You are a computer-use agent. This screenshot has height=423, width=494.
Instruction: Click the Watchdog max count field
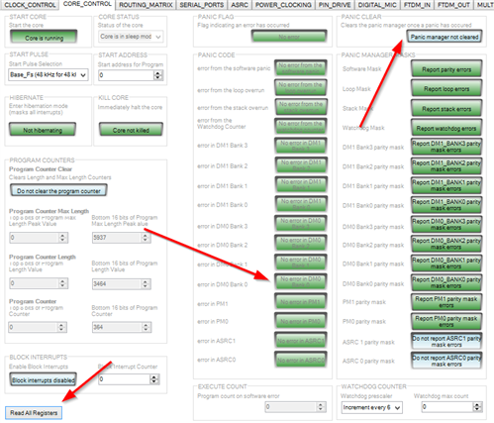click(447, 407)
